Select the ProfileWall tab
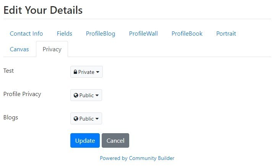The image size is (276, 168). pos(143,34)
